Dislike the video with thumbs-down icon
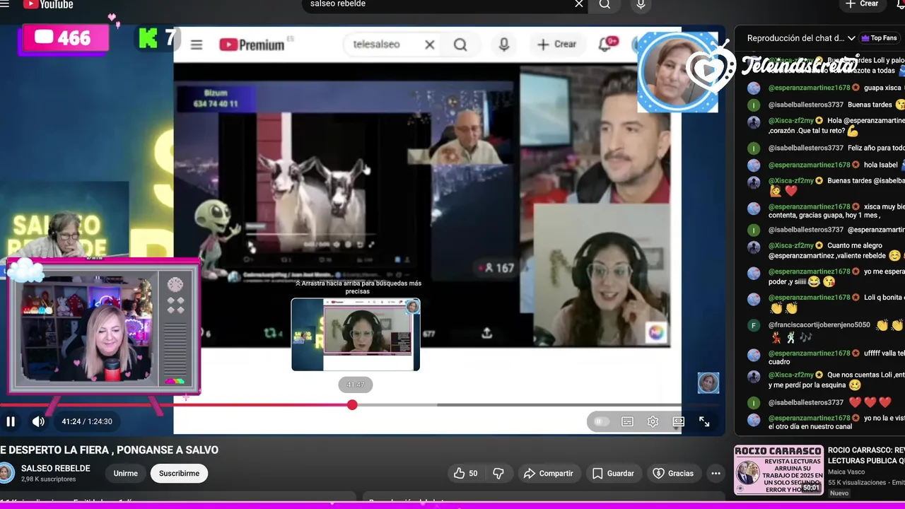Viewport: 905px width, 509px height. [x=498, y=473]
